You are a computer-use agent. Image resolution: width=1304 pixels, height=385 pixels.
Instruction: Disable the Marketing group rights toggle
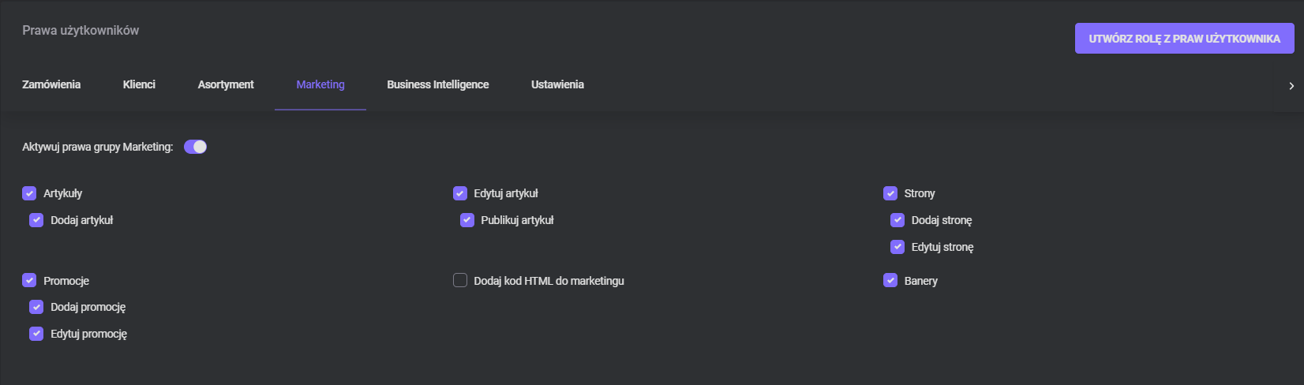195,147
